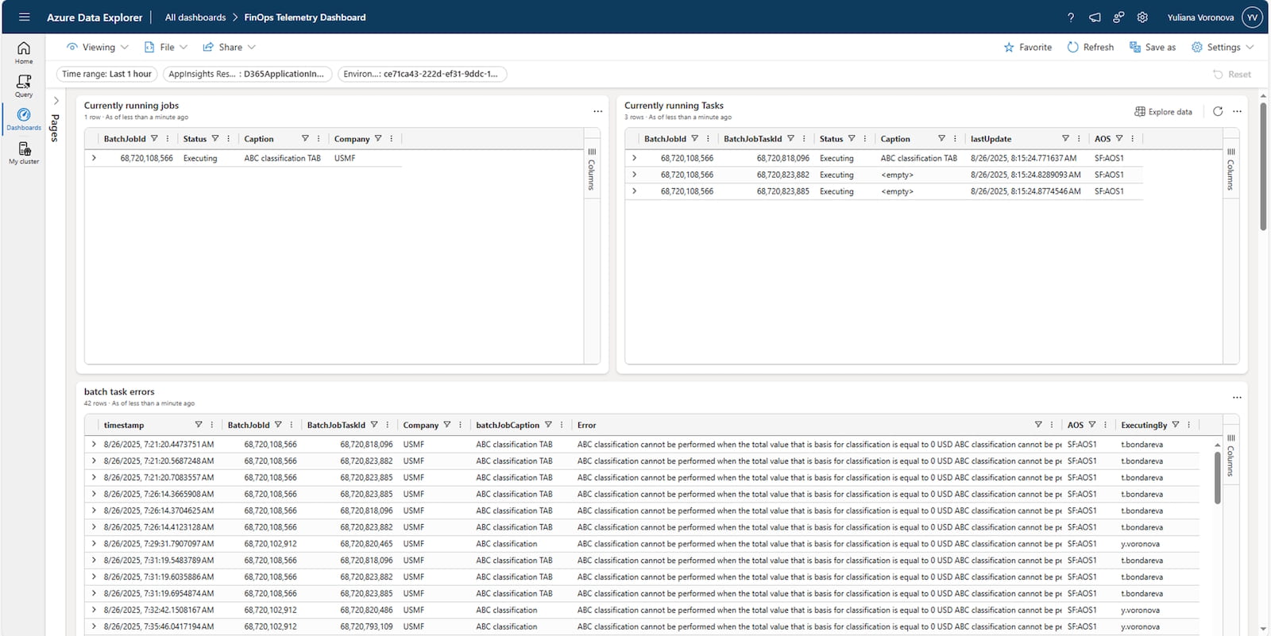Image resolution: width=1271 pixels, height=636 pixels.
Task: Open the Query page in sidebar
Action: [24, 86]
